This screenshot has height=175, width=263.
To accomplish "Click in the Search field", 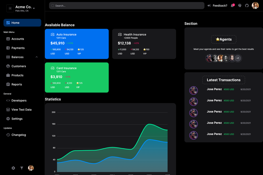I will 127,6.
